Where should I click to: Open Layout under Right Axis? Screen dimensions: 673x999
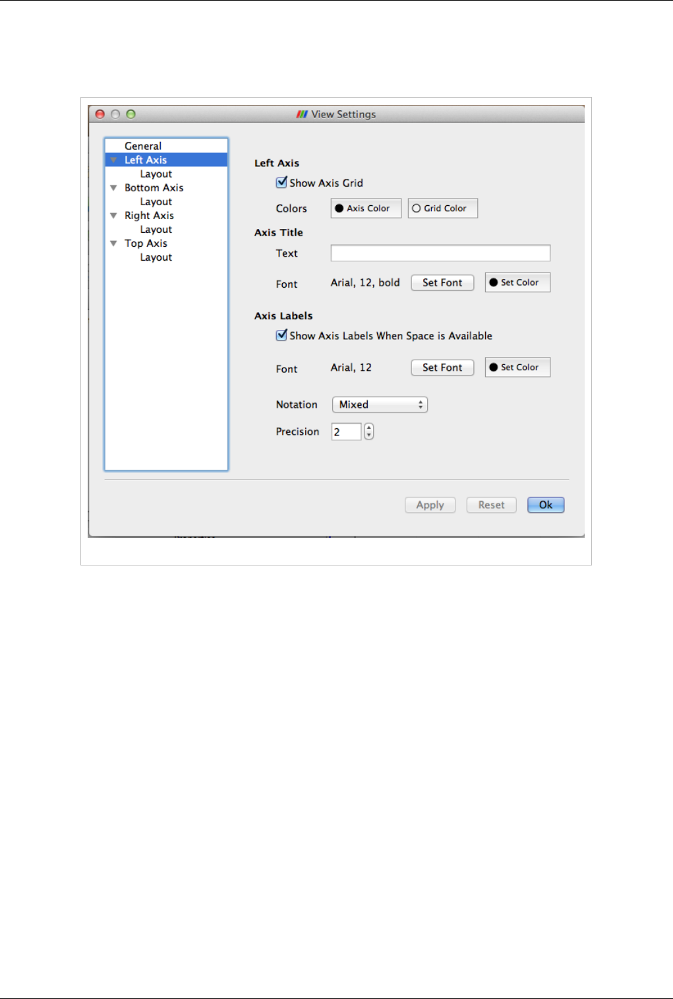pos(156,230)
